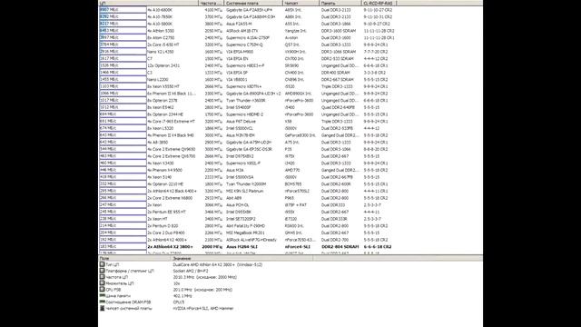Click the CPU icon beside Тип ЦП

[103, 264]
